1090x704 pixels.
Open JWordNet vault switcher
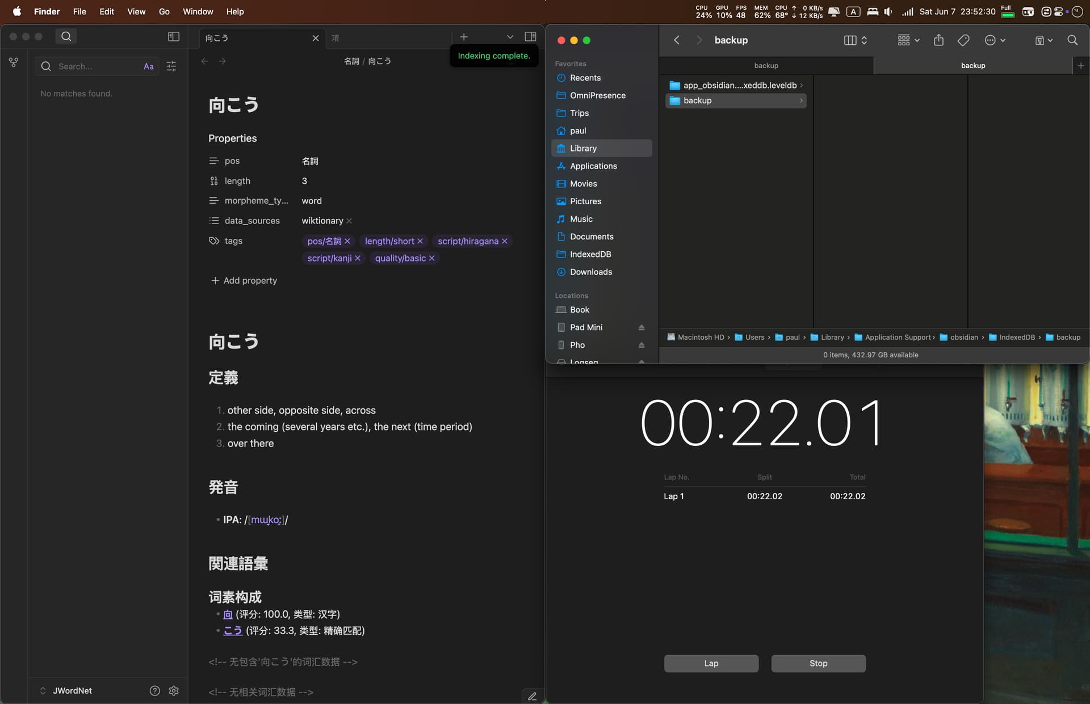tap(66, 690)
